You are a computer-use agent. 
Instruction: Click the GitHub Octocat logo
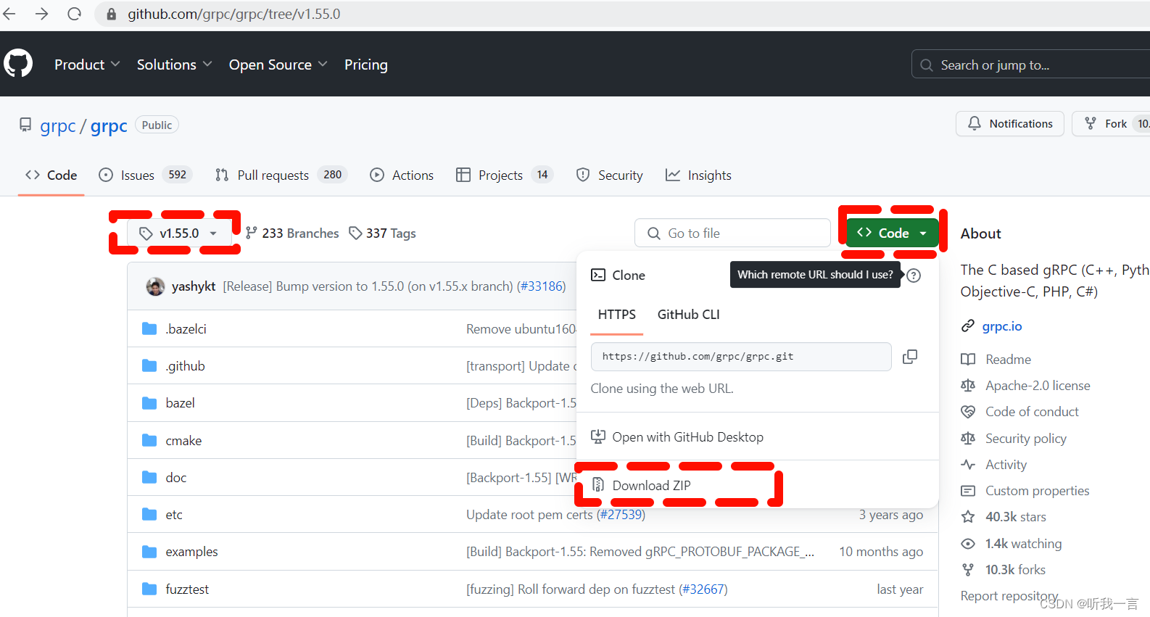tap(18, 64)
